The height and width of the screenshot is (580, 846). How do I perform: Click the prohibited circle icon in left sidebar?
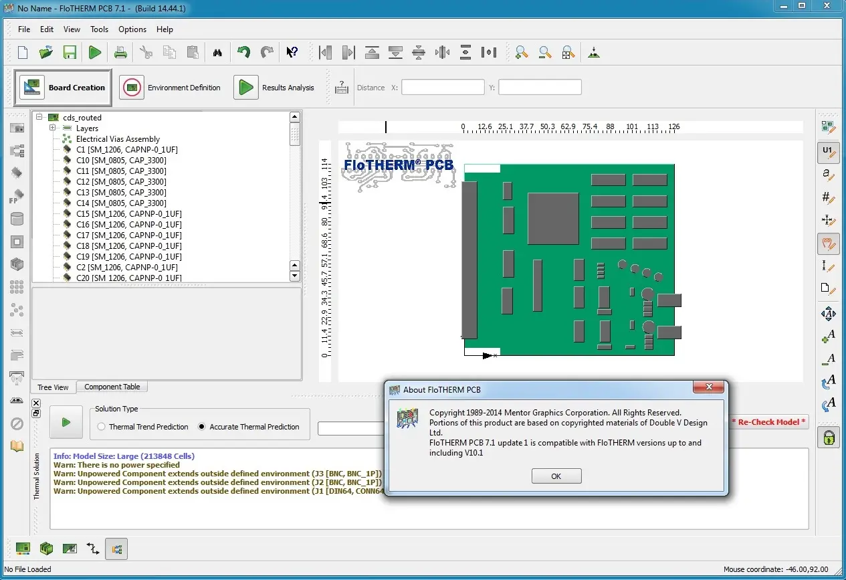[x=17, y=423]
